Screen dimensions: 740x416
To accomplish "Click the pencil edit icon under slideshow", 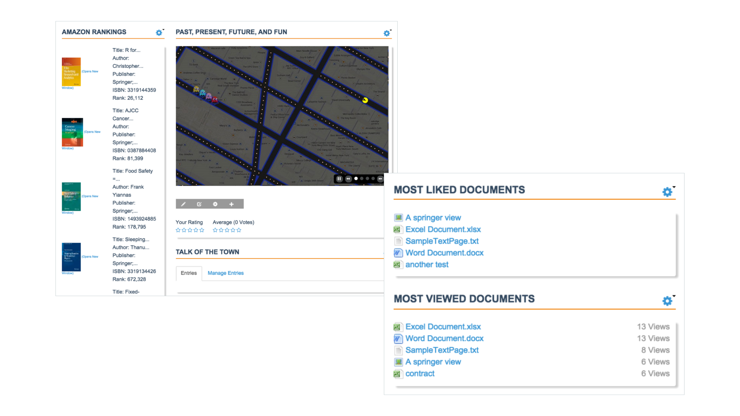I will pos(183,204).
